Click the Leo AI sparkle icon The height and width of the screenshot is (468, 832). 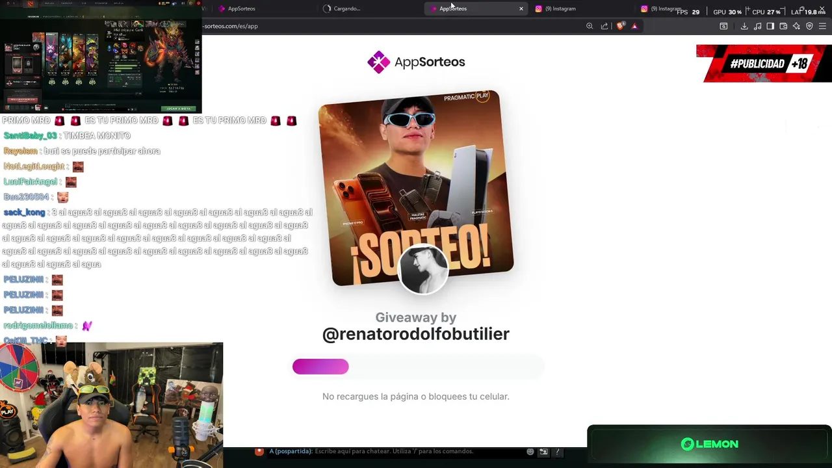[x=796, y=26]
